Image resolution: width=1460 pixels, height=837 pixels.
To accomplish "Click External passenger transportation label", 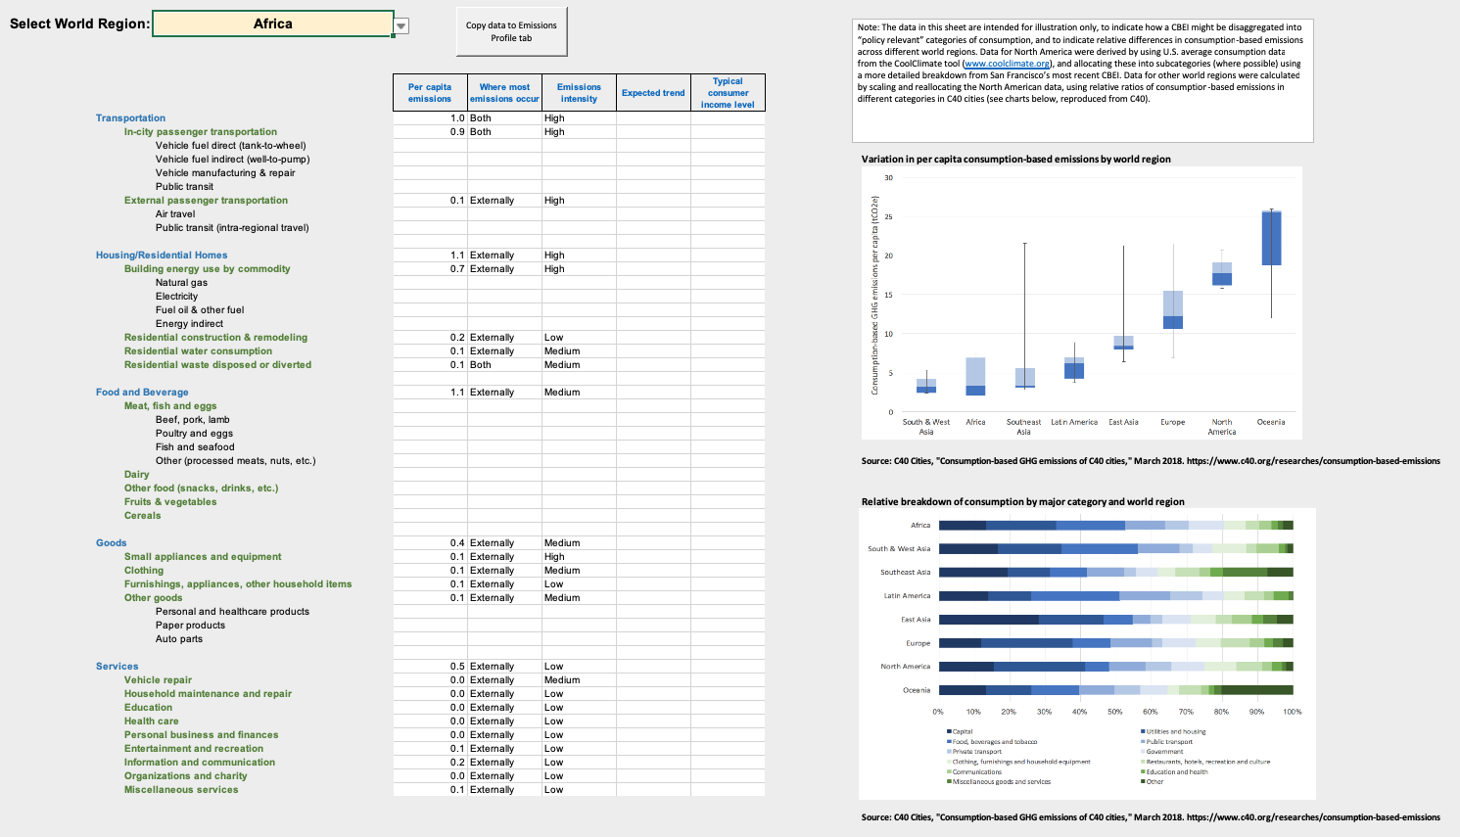I will pyautogui.click(x=206, y=200).
